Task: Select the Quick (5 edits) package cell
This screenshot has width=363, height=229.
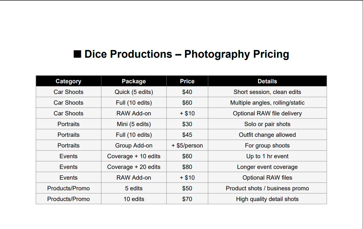Action: [x=134, y=92]
